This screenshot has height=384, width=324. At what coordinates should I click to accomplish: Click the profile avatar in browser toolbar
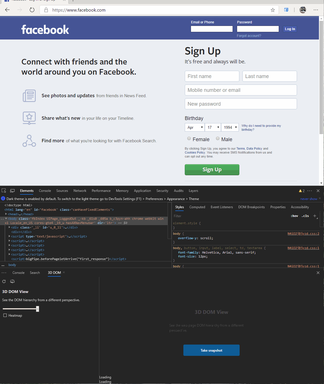(x=303, y=10)
